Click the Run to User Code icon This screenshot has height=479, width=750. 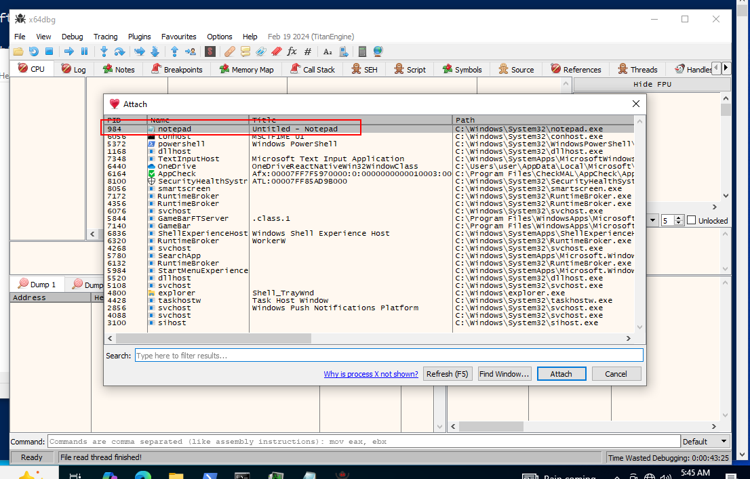(190, 51)
